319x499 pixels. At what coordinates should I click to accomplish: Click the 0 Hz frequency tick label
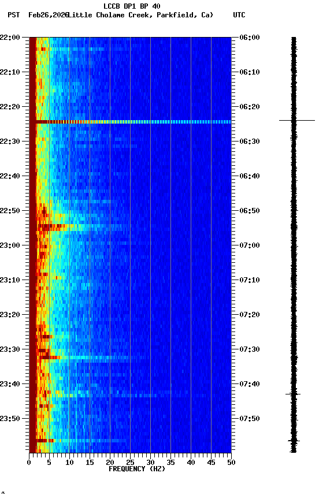point(29,463)
